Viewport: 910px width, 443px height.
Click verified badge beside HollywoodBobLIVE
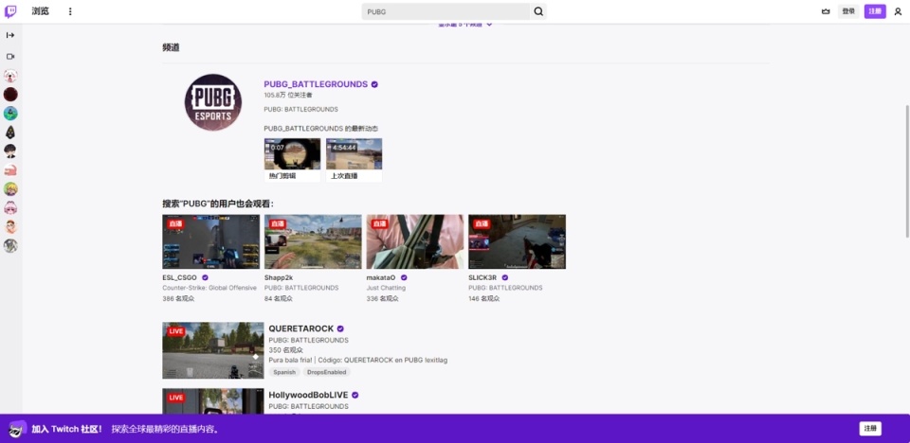(x=355, y=395)
